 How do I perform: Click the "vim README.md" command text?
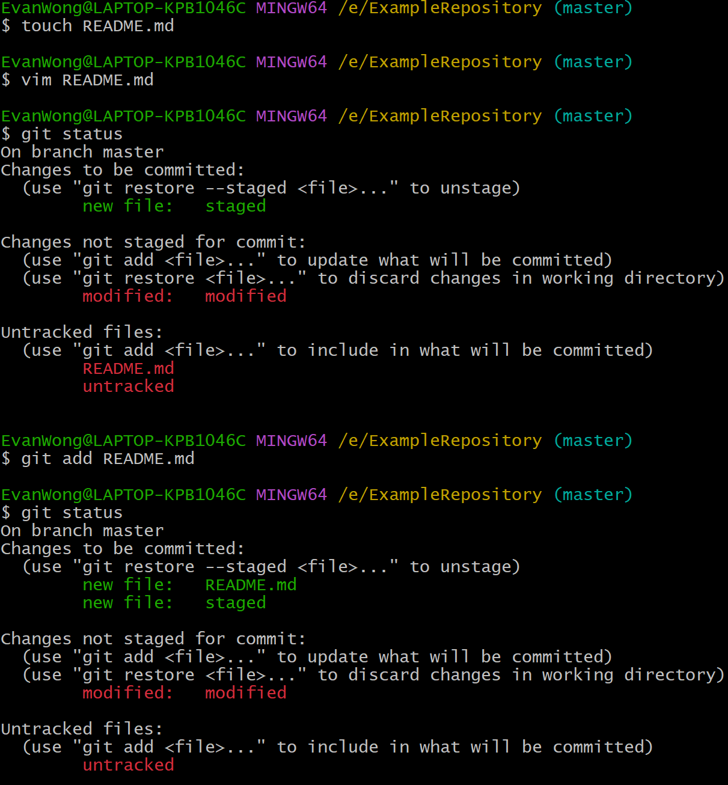click(87, 81)
